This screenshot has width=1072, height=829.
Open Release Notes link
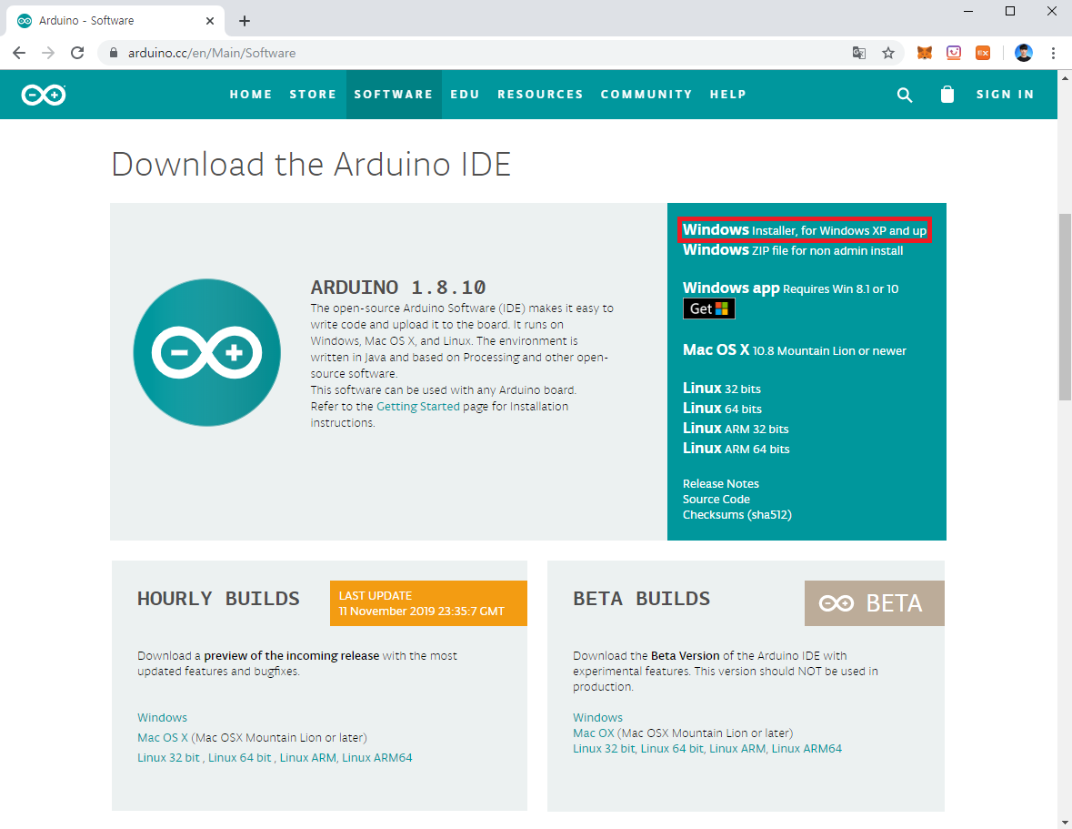tap(721, 483)
